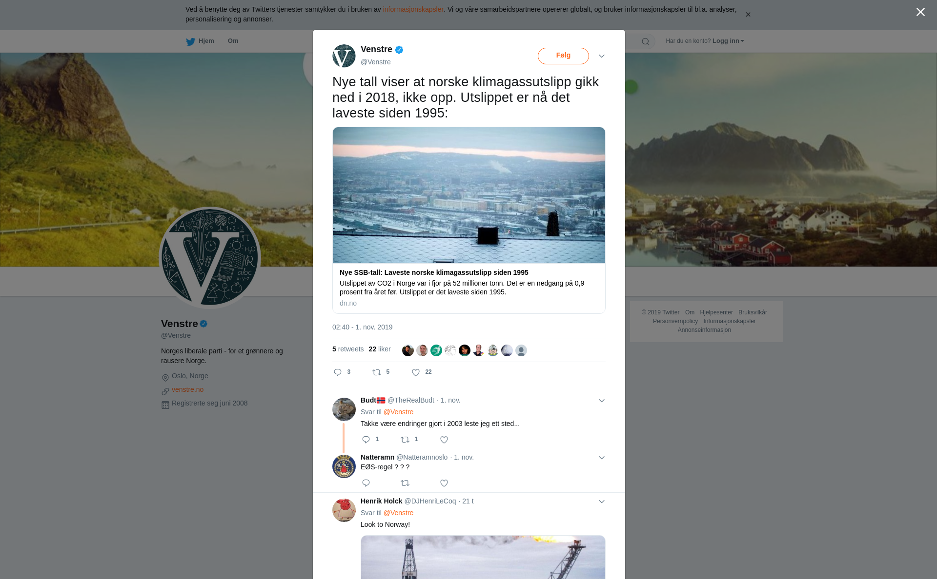This screenshot has height=579, width=937.
Task: Open the chevron menu next to Følg button
Action: [x=602, y=56]
